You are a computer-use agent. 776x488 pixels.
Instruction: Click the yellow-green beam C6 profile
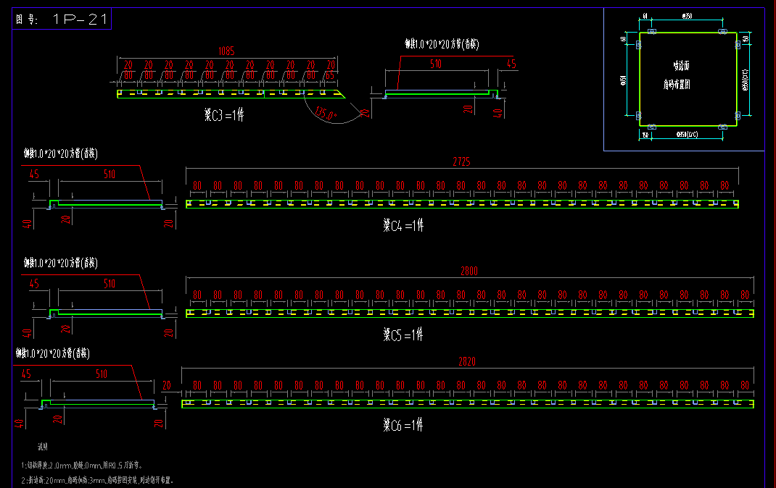[x=468, y=403]
